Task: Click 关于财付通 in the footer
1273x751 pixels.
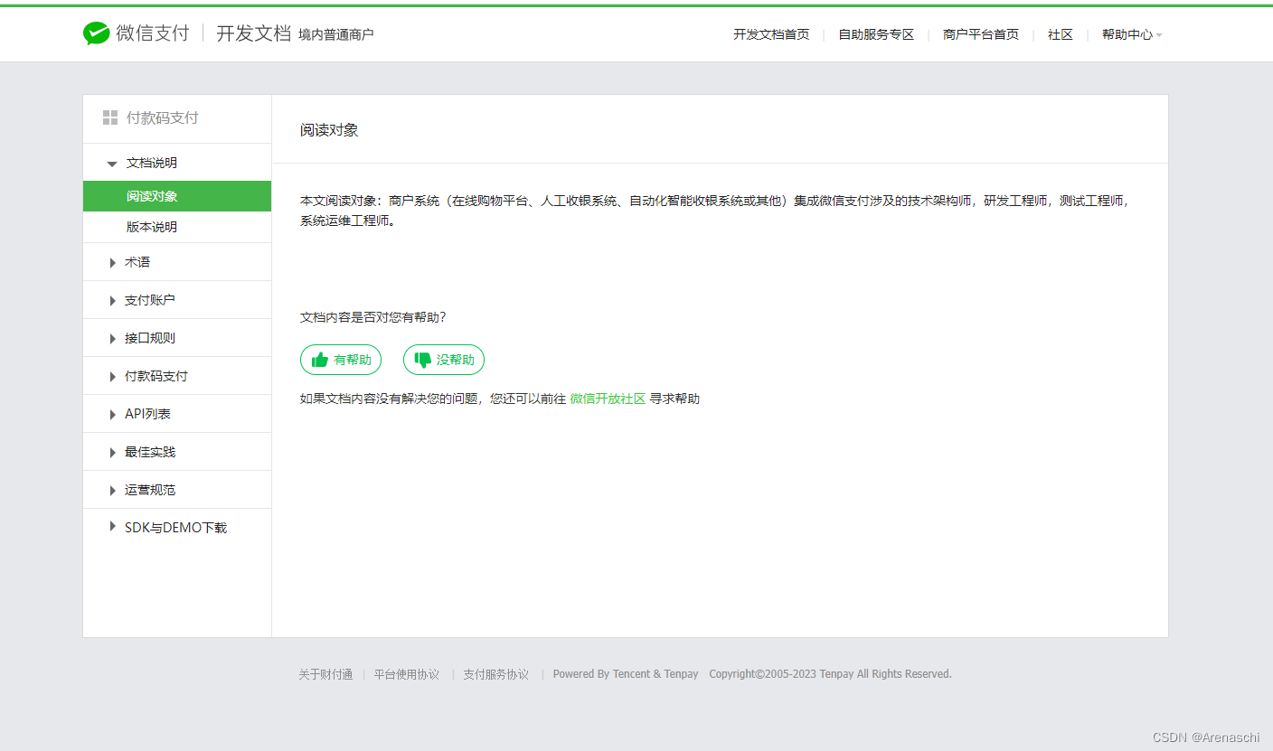Action: point(325,673)
